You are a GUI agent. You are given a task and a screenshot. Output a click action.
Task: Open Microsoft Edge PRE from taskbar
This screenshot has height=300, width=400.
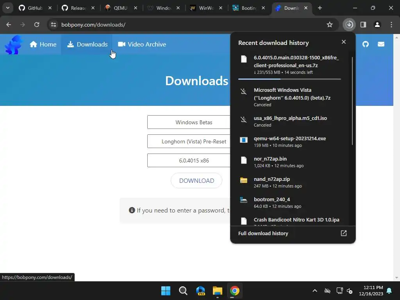[x=200, y=291]
